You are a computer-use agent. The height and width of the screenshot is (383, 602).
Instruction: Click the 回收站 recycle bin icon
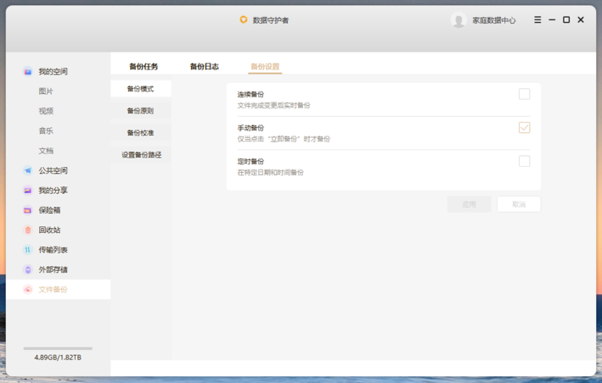(x=28, y=230)
